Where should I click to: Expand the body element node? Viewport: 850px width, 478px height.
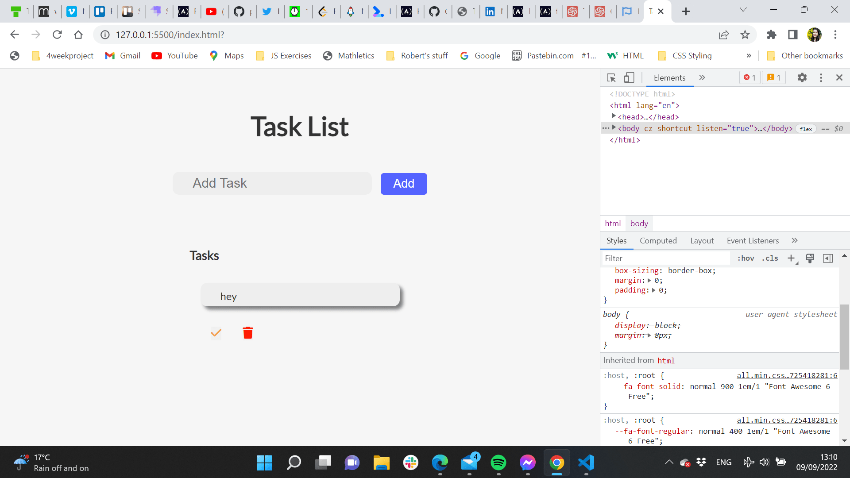(x=614, y=128)
